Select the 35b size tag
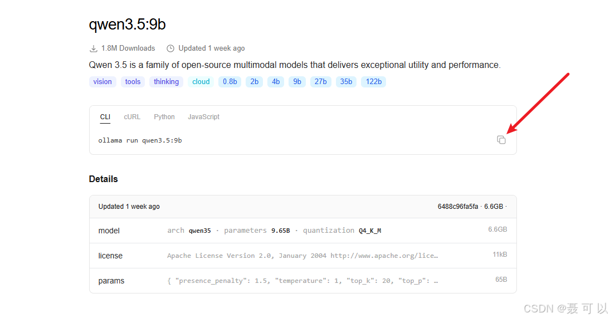610x318 pixels. pyautogui.click(x=346, y=82)
